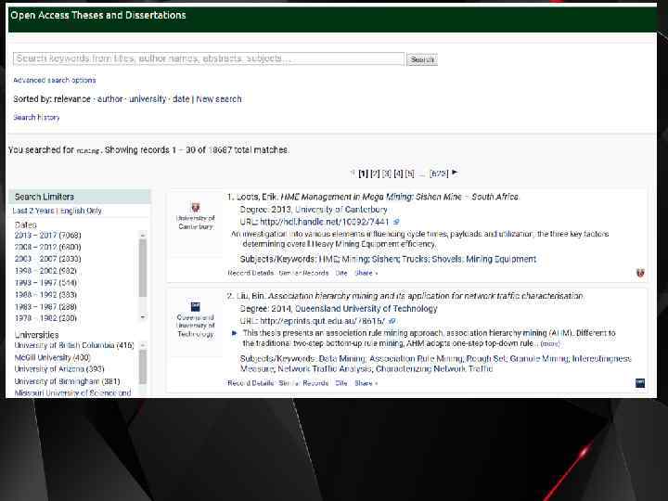
Task: Filter dates 2013 – 2017
Action: [47, 235]
